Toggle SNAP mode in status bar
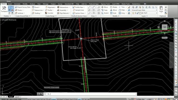178x100 pixels. pos(34,99)
